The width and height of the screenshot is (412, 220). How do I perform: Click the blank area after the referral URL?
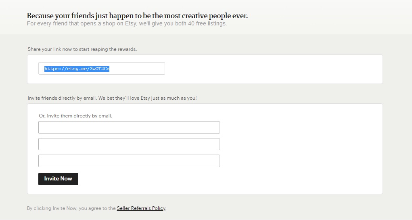click(x=137, y=69)
